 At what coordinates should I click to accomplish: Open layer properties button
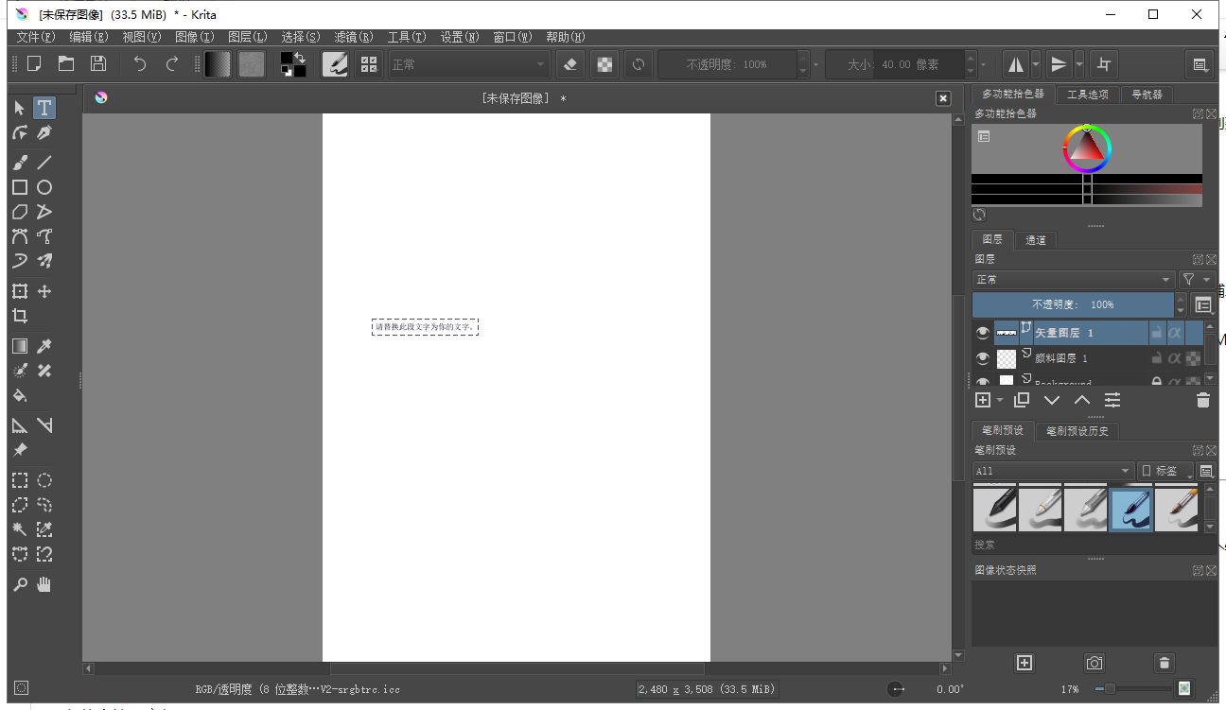[1112, 401]
